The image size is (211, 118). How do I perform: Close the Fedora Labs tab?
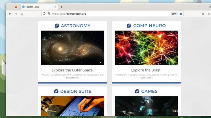click(x=55, y=7)
